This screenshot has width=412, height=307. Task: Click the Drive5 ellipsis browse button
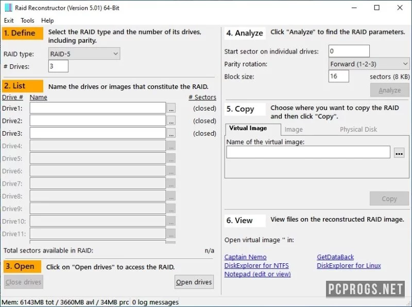click(x=171, y=158)
